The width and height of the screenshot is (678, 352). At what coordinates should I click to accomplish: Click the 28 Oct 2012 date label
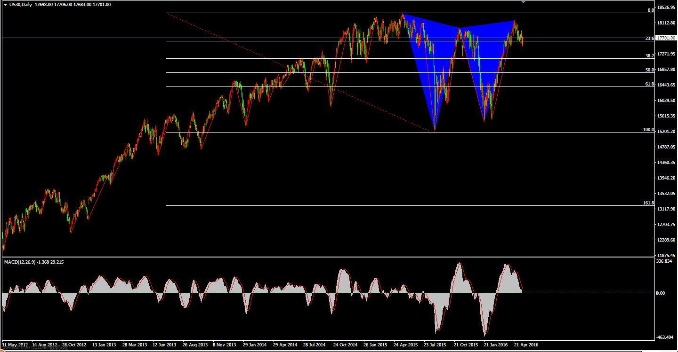74,344
